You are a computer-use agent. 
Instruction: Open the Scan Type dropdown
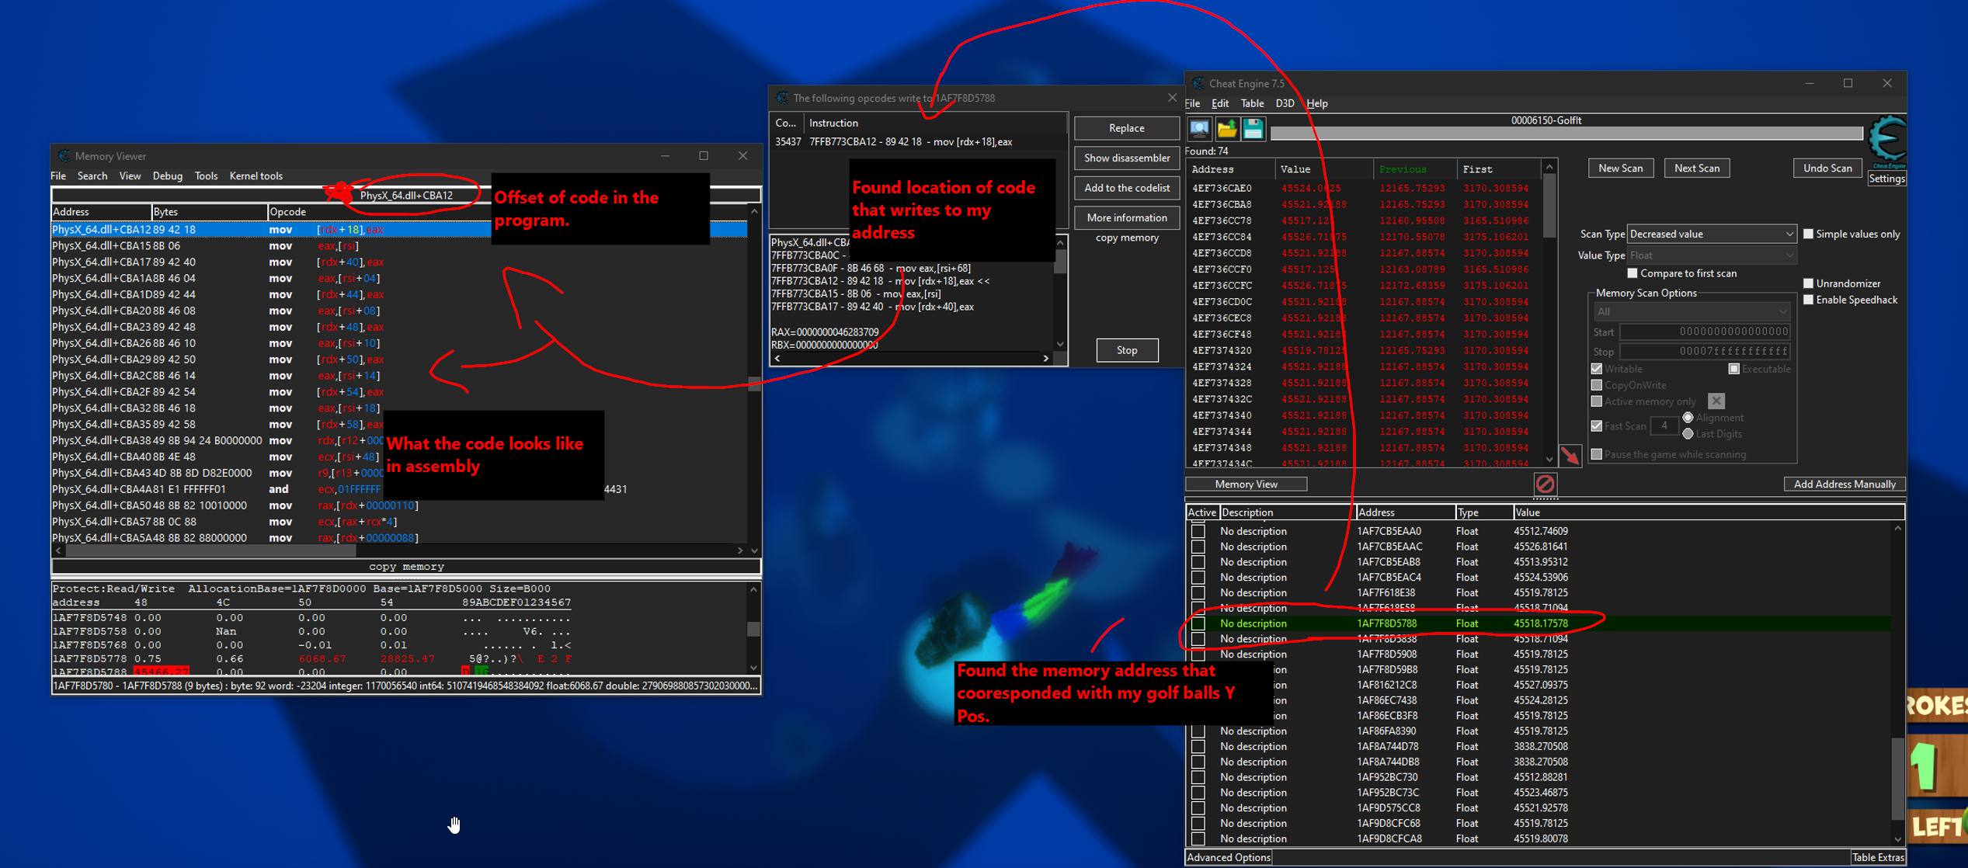1711,234
